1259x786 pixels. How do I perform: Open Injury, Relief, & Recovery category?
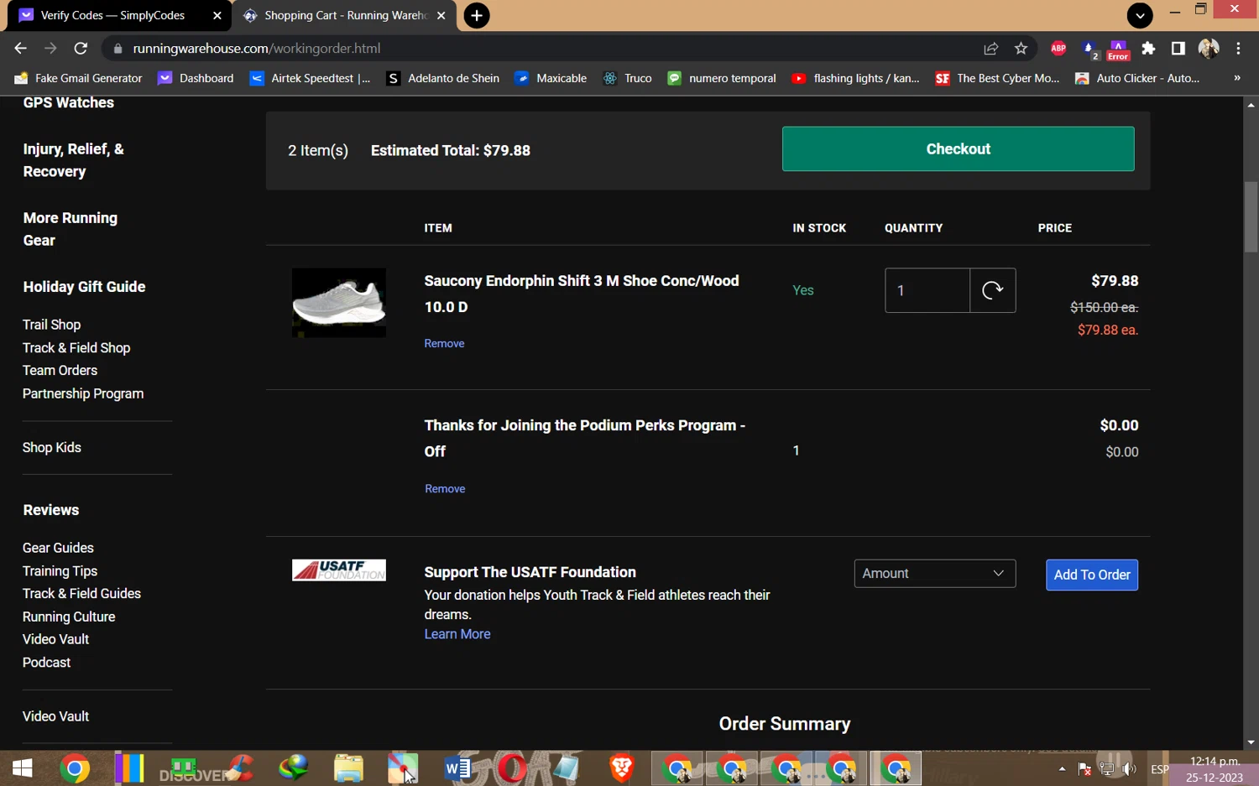pyautogui.click(x=73, y=160)
